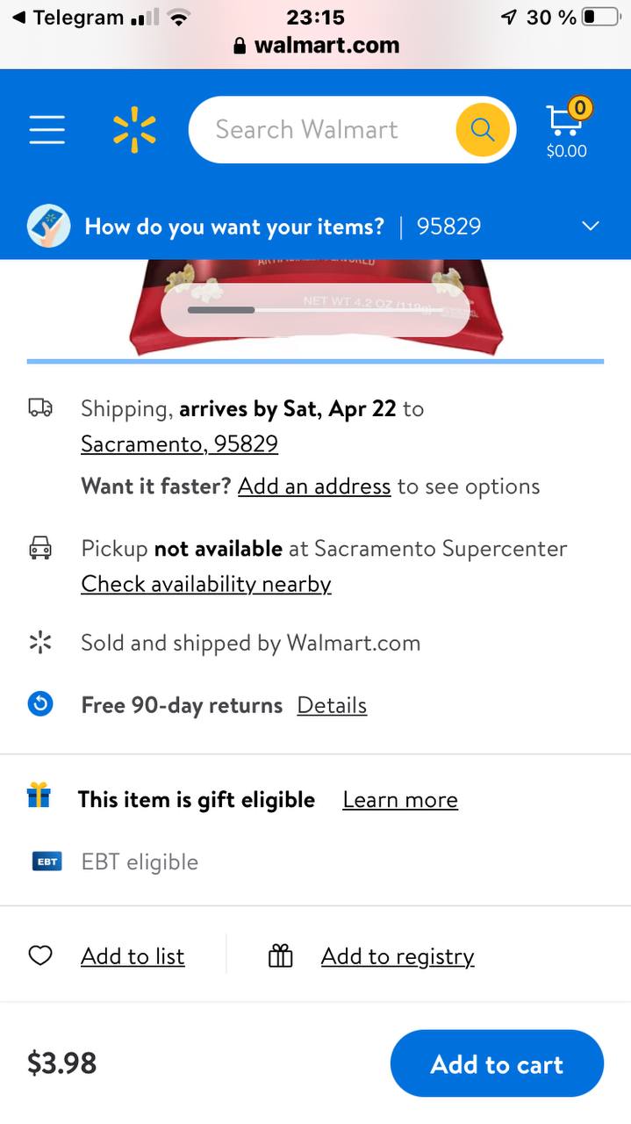Tap the heart icon for Add to list
The image size is (631, 1124).
coord(40,955)
